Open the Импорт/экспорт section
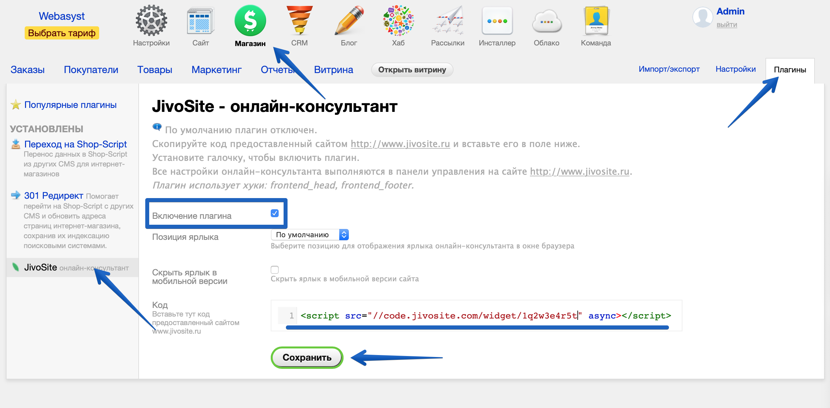 [x=669, y=69]
